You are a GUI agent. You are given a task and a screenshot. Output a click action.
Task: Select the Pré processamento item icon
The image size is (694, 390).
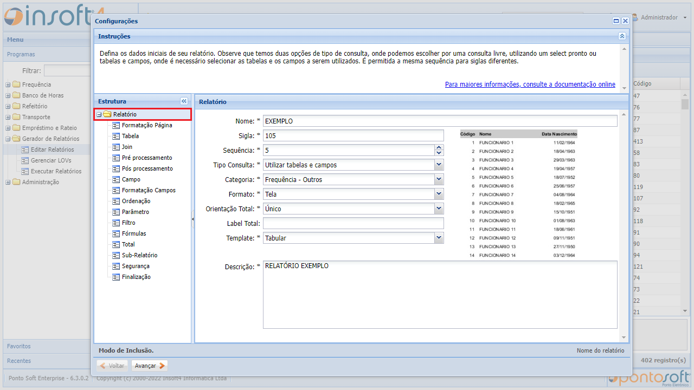click(116, 158)
